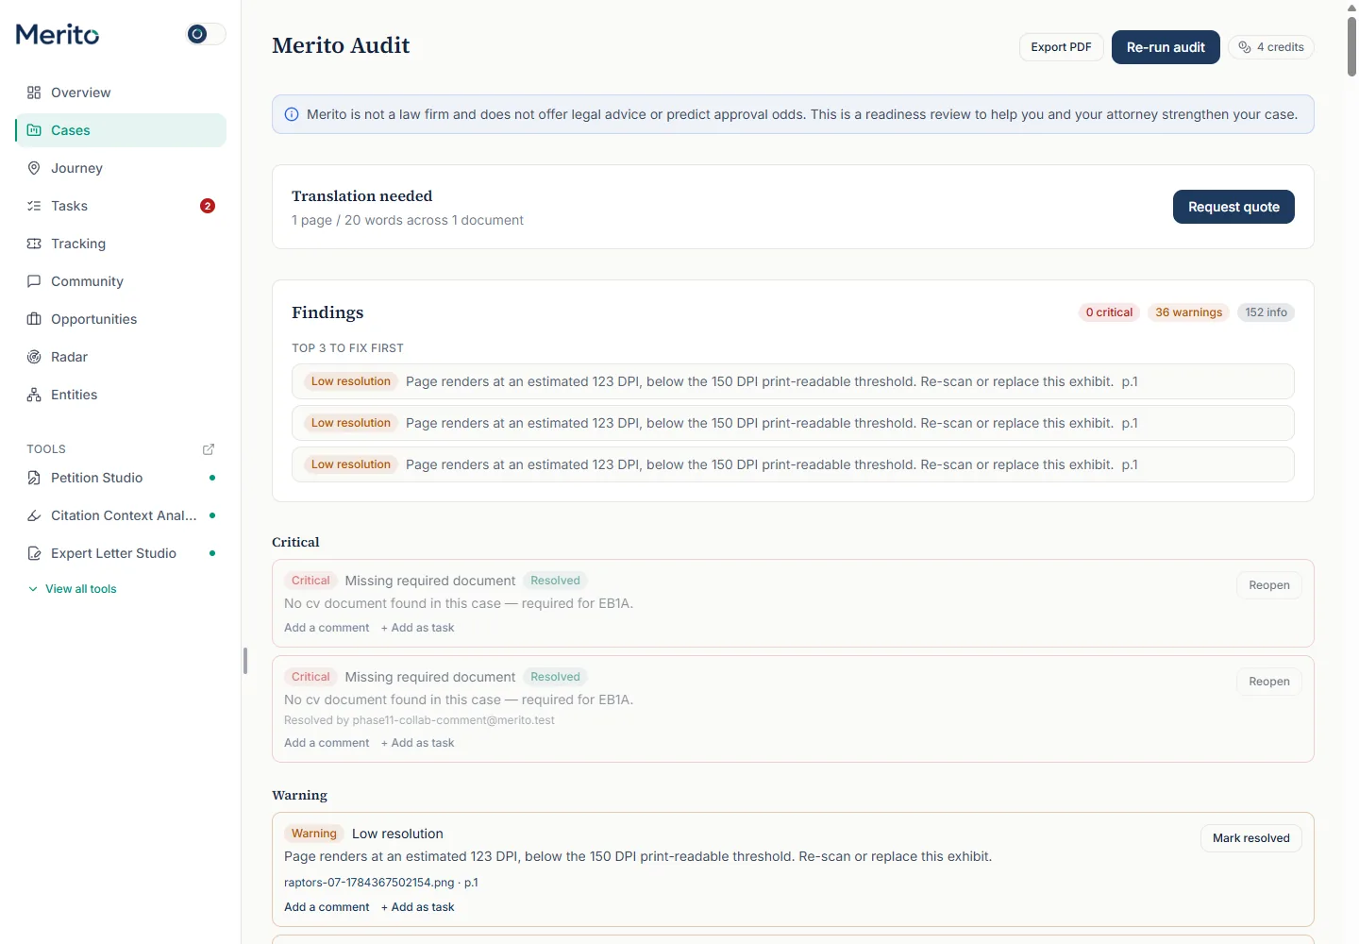Click the Opportunities briefcase icon
The width and height of the screenshot is (1359, 944).
(34, 319)
